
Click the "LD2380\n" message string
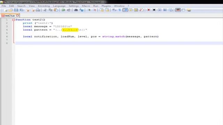(x=63, y=26)
